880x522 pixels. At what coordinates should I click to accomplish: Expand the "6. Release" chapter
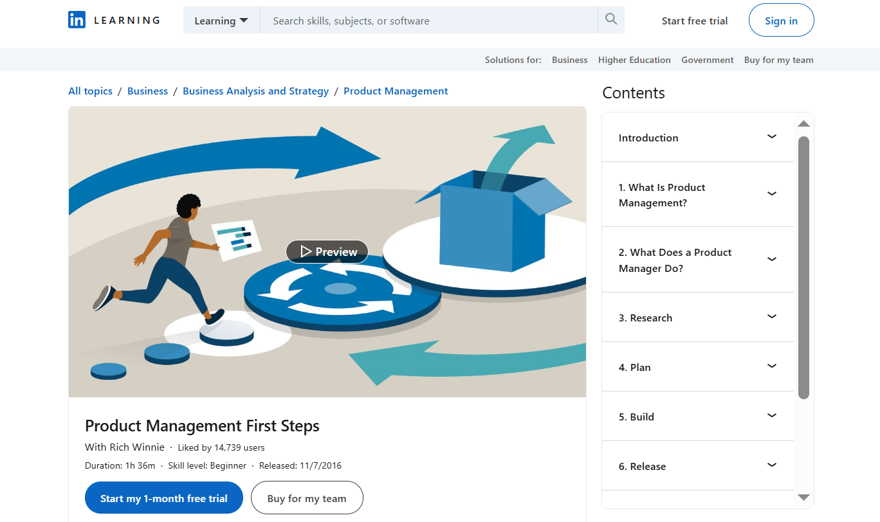pyautogui.click(x=771, y=465)
